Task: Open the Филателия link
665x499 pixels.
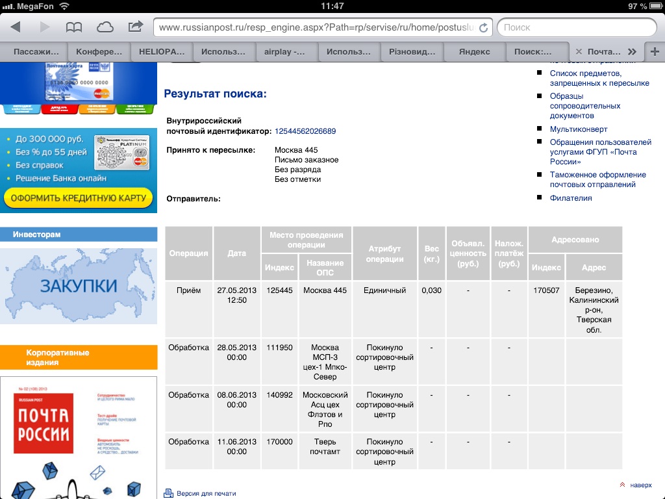Action: (571, 198)
